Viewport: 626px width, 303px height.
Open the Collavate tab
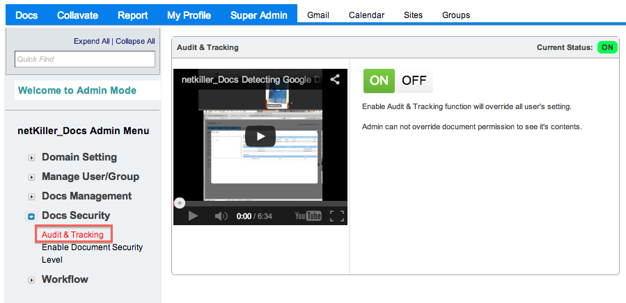click(x=77, y=15)
